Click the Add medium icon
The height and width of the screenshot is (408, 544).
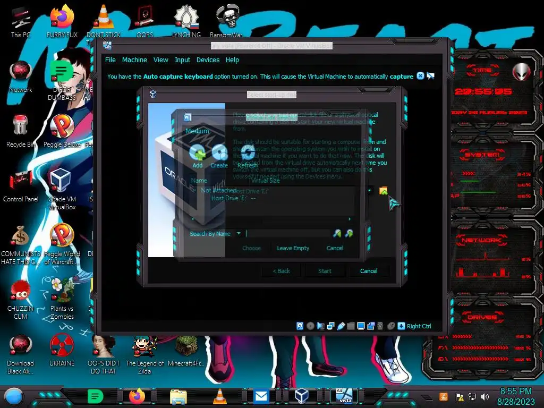click(197, 153)
